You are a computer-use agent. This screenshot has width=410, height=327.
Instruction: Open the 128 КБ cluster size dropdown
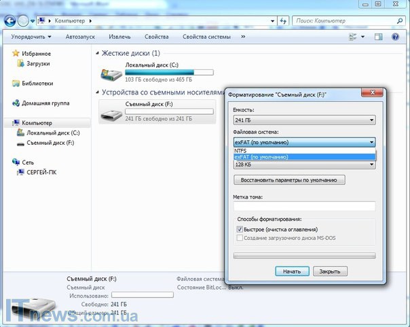304,165
